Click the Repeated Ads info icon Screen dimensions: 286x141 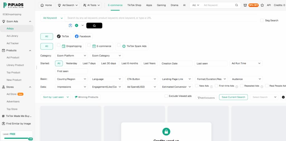[262, 87]
